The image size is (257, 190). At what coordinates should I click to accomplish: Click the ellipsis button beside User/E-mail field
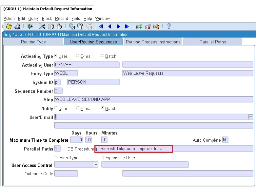coord(251,117)
